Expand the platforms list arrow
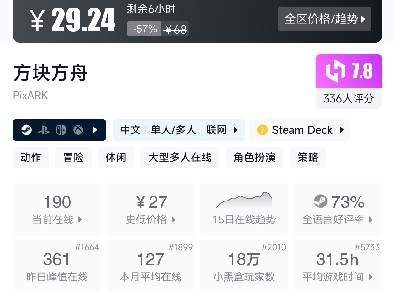Image resolution: width=395 pixels, height=292 pixels. point(95,130)
